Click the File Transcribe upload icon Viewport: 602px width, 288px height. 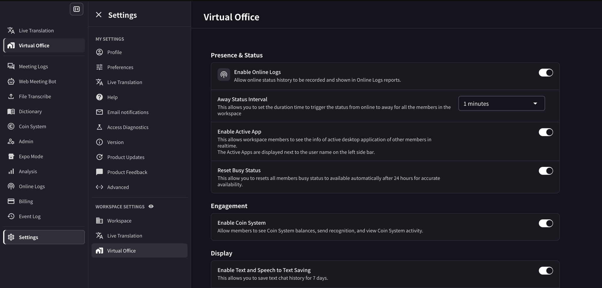coord(11,96)
